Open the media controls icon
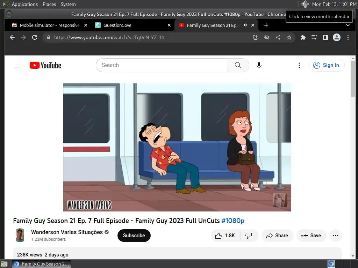 [x=314, y=37]
